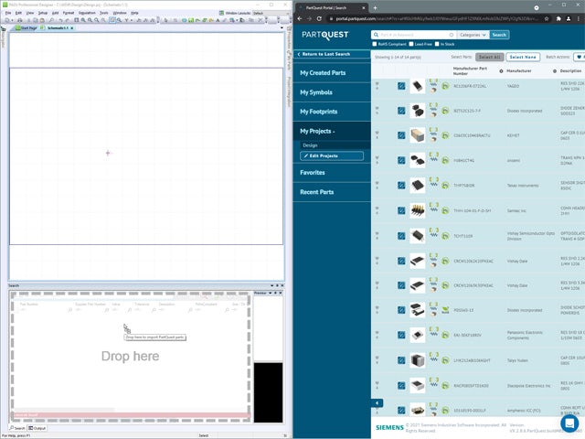Click the green save-sheet toolbar icon
Screen dimensions: 585x439
191,20
